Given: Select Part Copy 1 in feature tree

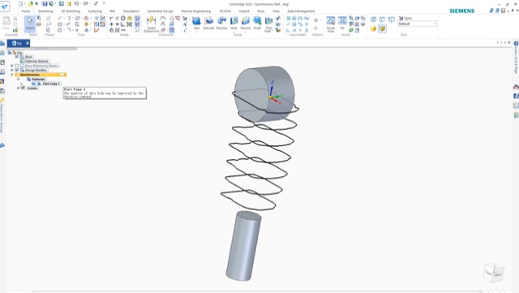Looking at the screenshot, I should (51, 84).
